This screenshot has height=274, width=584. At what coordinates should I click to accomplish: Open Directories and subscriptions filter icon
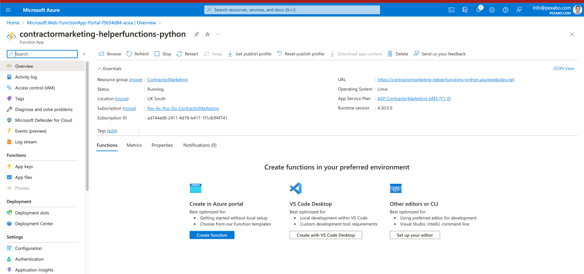pyautogui.click(x=465, y=10)
